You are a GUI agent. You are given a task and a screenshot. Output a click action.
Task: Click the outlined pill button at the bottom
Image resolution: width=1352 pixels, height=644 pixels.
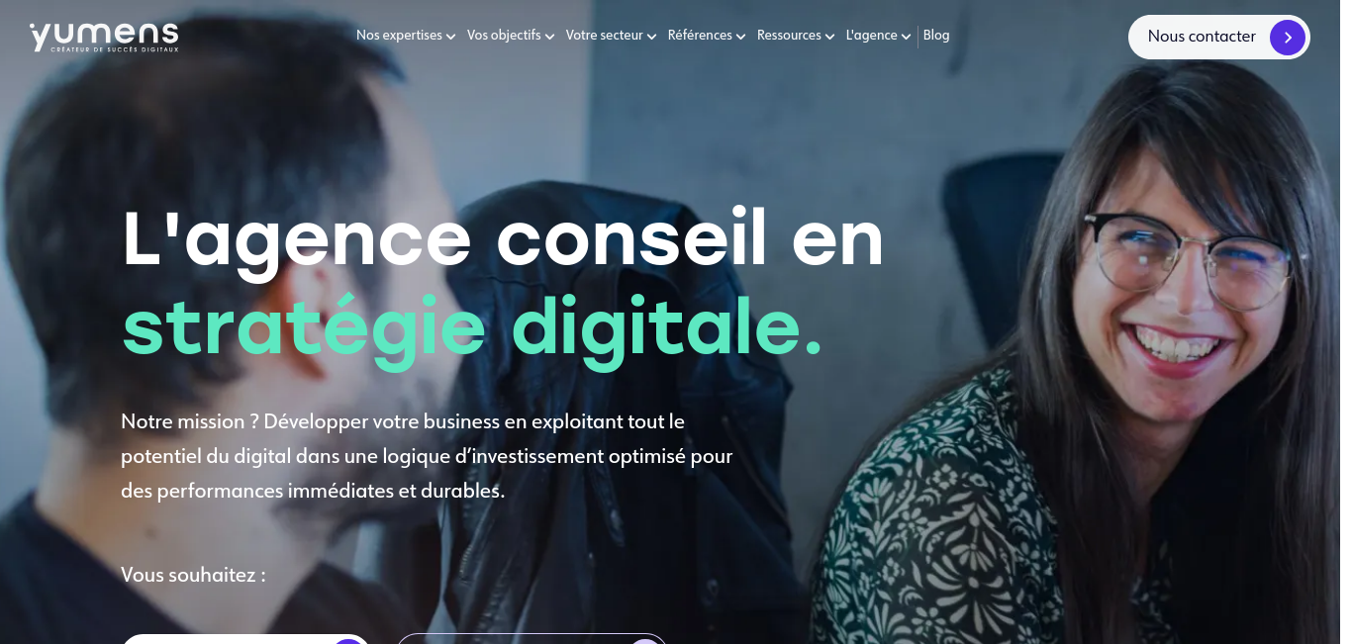(x=532, y=639)
